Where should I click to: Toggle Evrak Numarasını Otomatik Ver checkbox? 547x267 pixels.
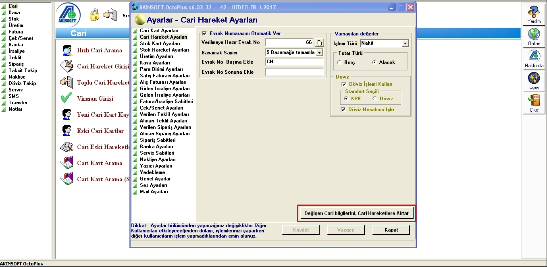205,33
